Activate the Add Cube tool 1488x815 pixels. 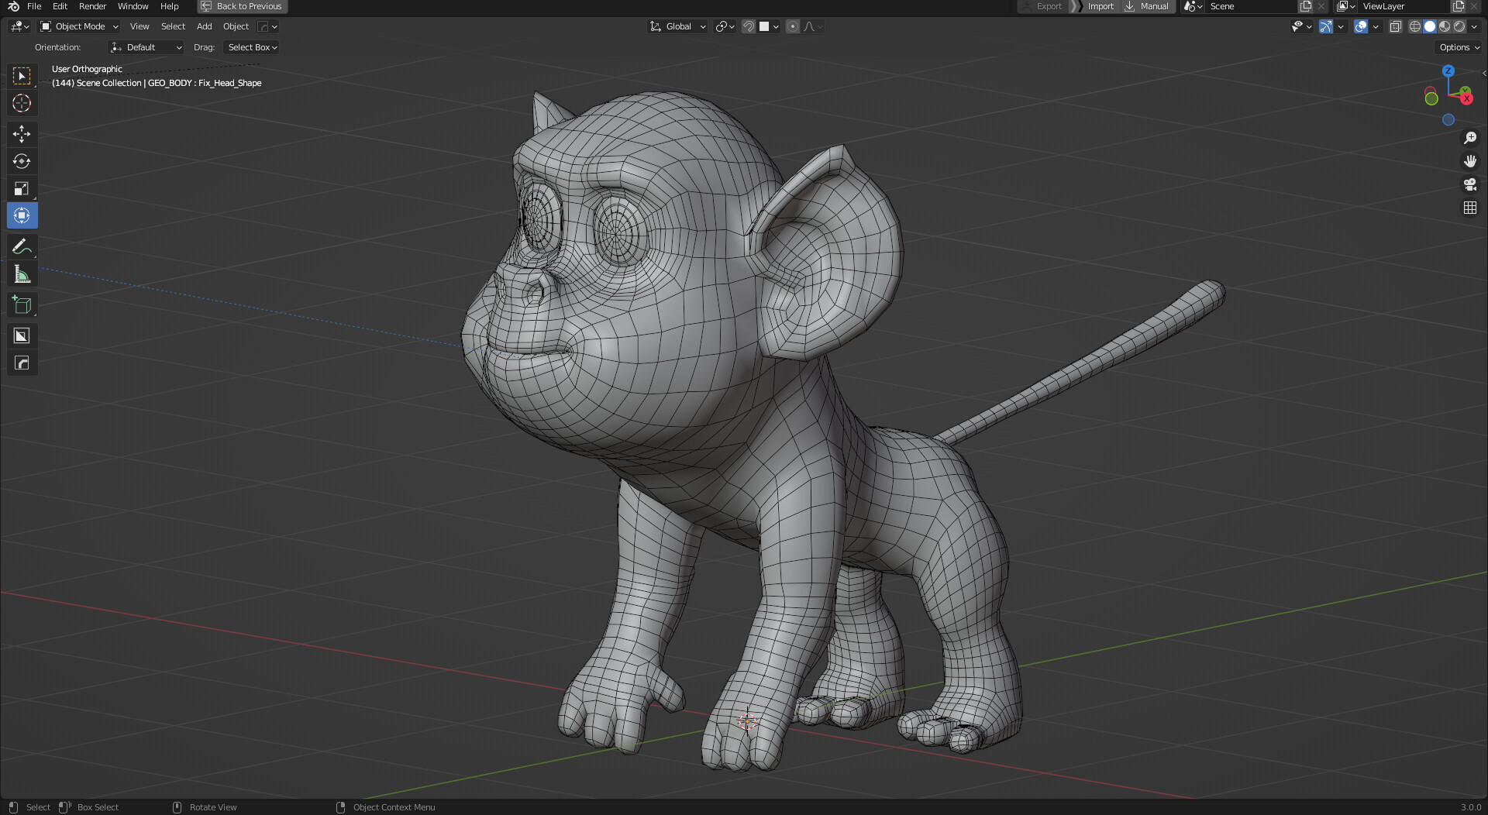(22, 304)
